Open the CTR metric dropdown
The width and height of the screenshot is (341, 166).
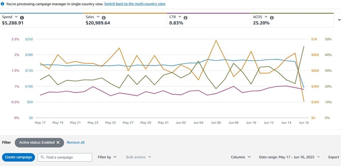180,17
